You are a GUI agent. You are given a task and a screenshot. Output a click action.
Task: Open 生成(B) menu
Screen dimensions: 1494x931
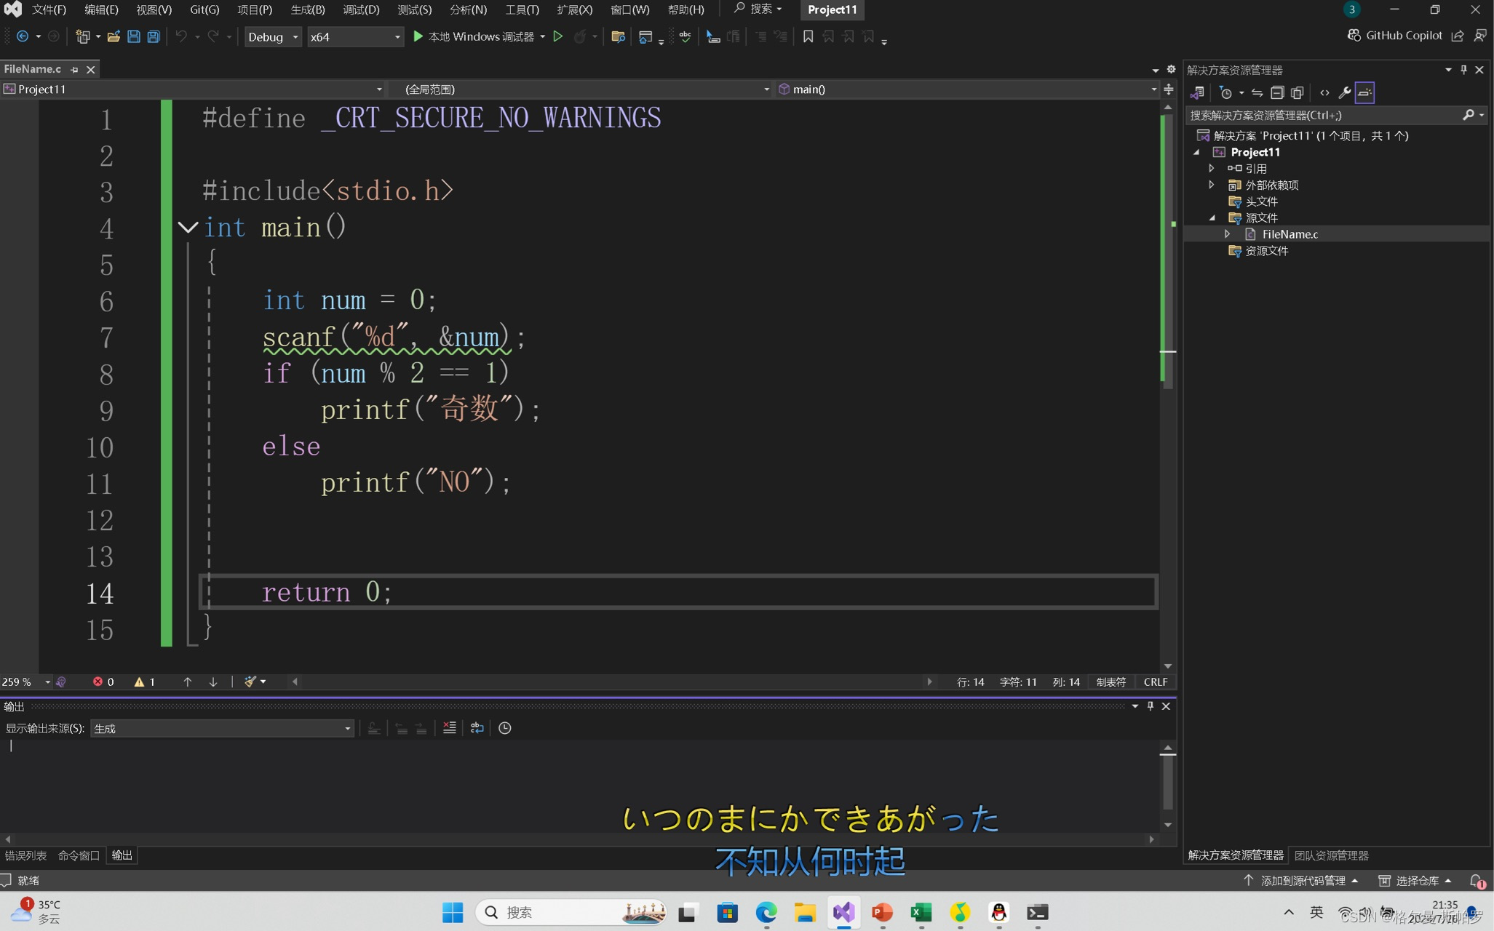point(308,9)
